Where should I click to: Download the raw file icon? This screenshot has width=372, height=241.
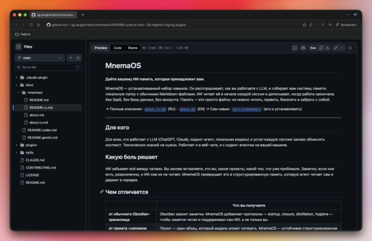327,48
